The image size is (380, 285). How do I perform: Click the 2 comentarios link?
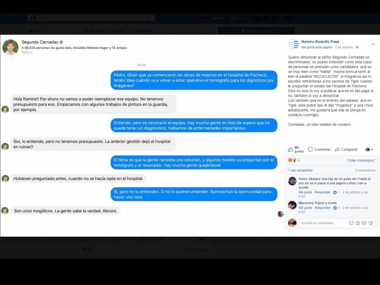[365, 171]
